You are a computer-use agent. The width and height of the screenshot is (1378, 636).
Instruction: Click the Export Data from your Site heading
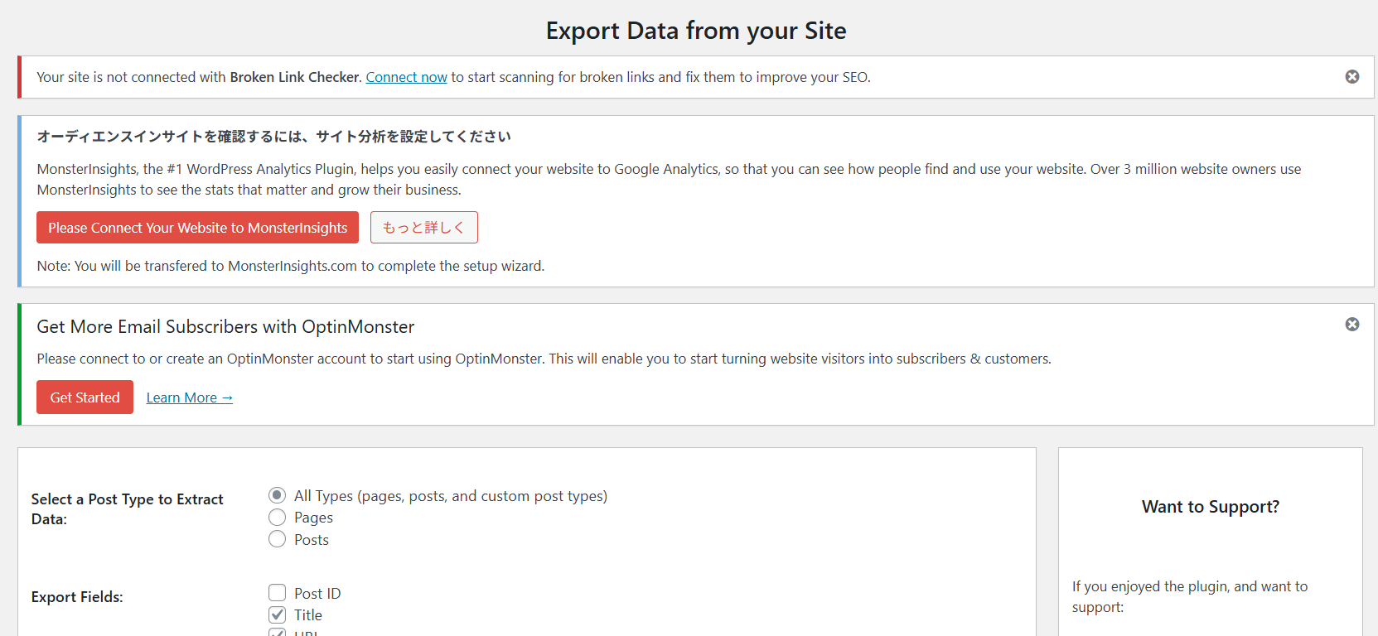696,31
